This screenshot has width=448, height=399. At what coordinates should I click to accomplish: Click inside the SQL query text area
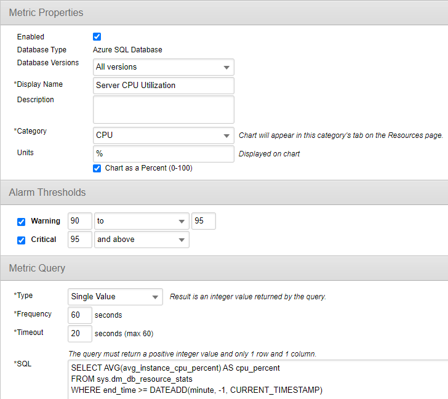[x=246, y=379]
